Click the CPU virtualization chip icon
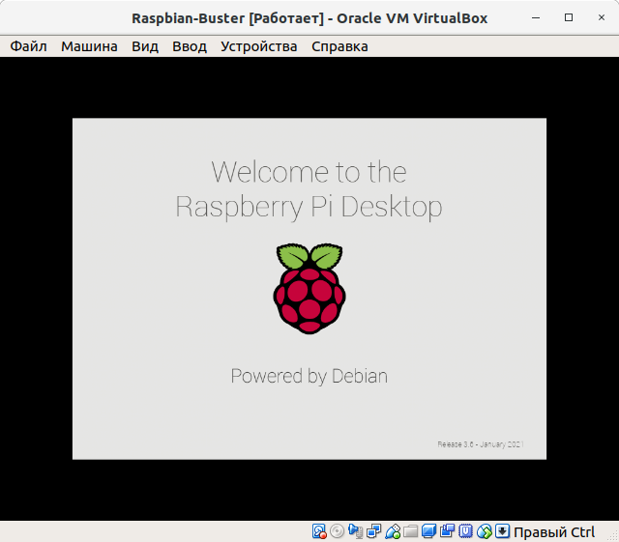The height and width of the screenshot is (542, 619). pyautogui.click(x=466, y=531)
